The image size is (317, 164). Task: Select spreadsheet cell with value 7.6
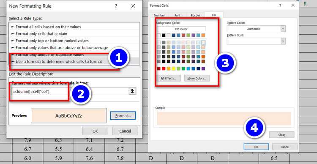pyautogui.click(x=89, y=159)
